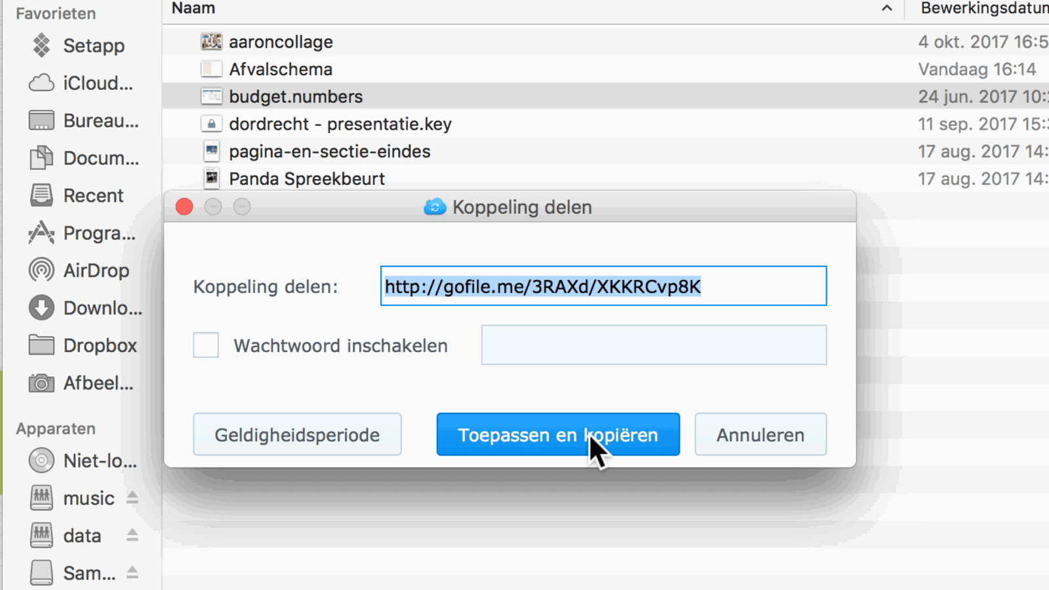Viewport: 1049px width, 590px height.
Task: Click Toepassen en kopiëren button
Action: pyautogui.click(x=558, y=434)
